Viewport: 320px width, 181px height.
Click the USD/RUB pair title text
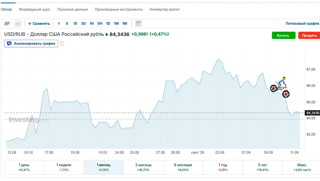(x=54, y=34)
